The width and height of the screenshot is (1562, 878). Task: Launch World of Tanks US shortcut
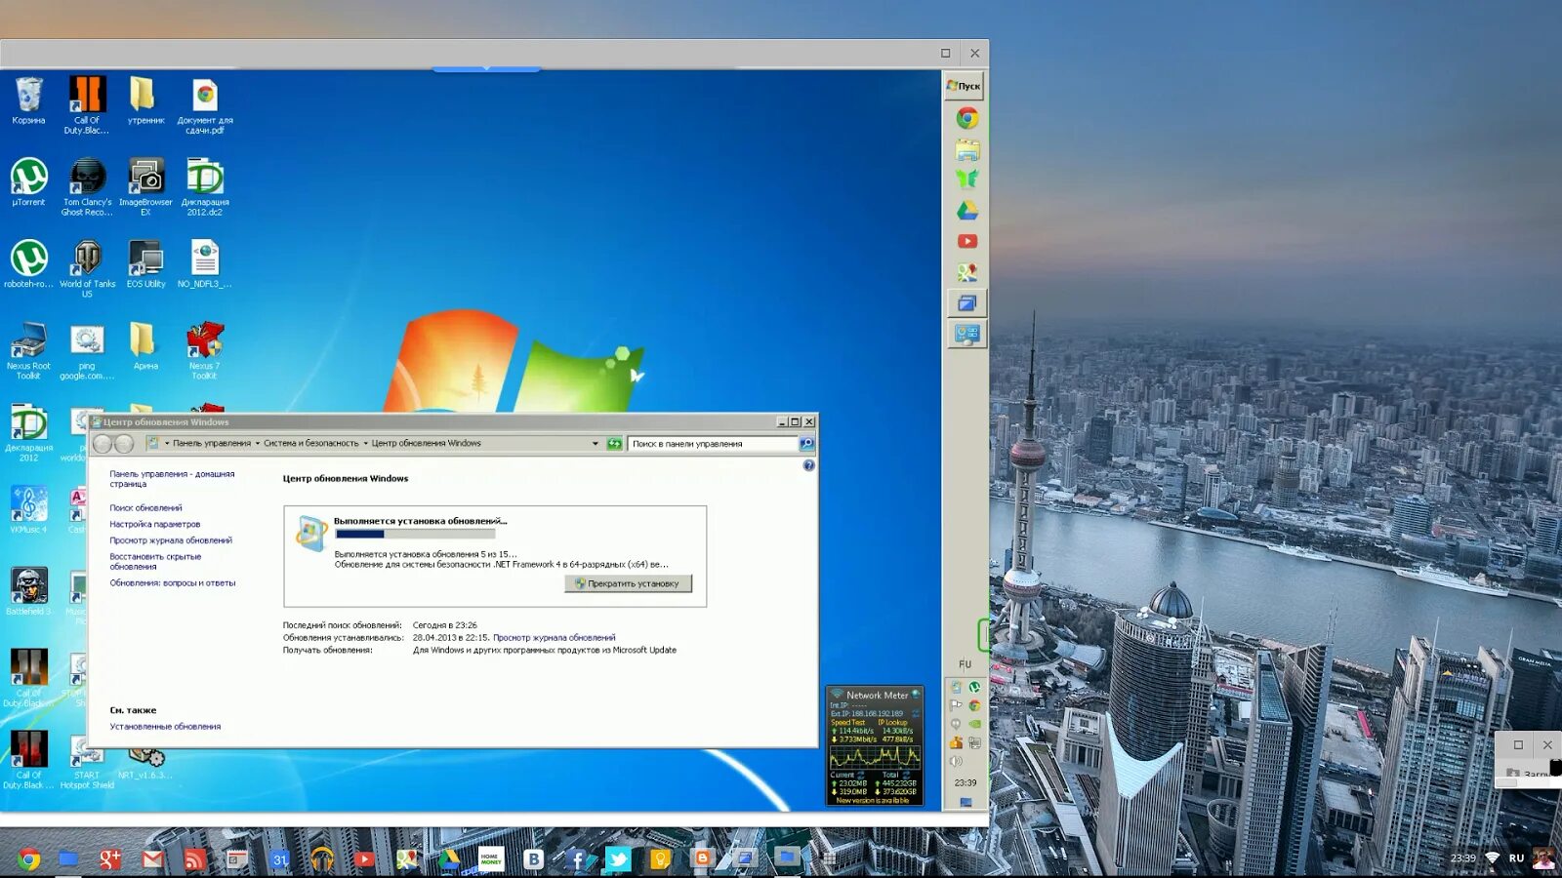click(87, 268)
